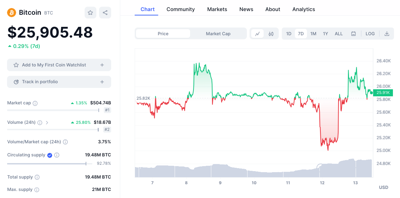Set chart range to ALL
This screenshot has height=198, width=400.
point(339,34)
